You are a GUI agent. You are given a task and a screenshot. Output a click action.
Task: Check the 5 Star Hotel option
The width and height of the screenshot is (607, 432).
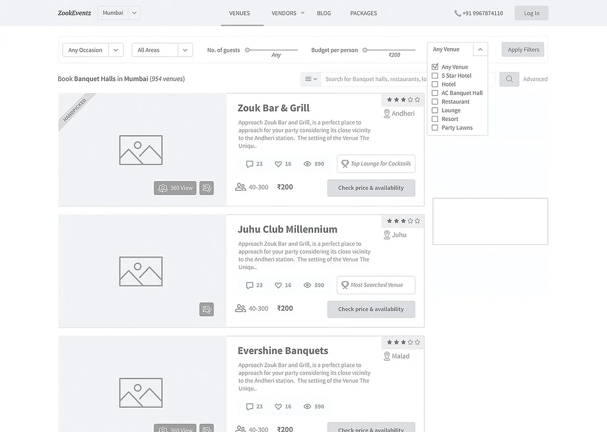[435, 75]
